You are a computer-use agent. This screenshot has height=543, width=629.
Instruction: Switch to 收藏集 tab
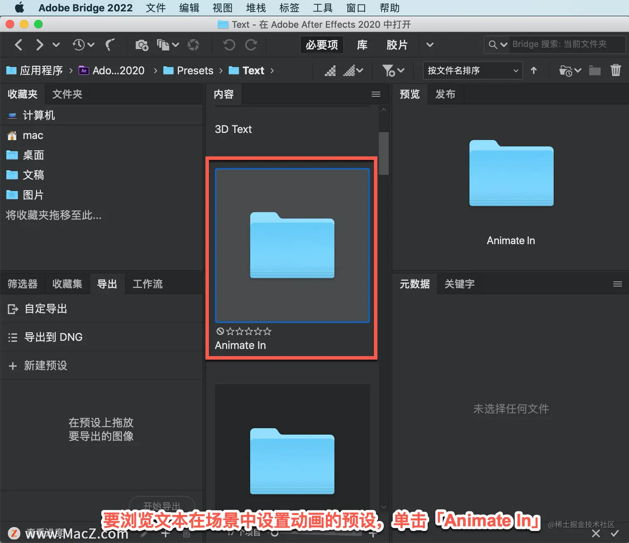click(67, 284)
